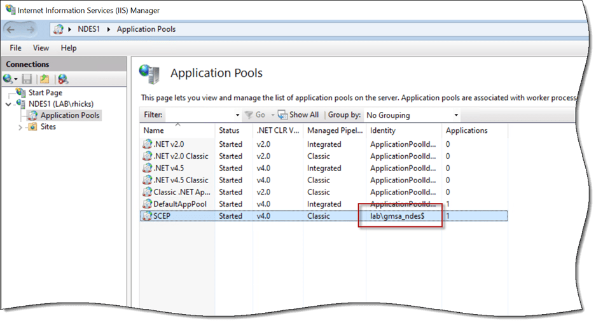The image size is (596, 323).
Task: Select NDES1 (LAB\rhicks) server node
Action: point(61,104)
